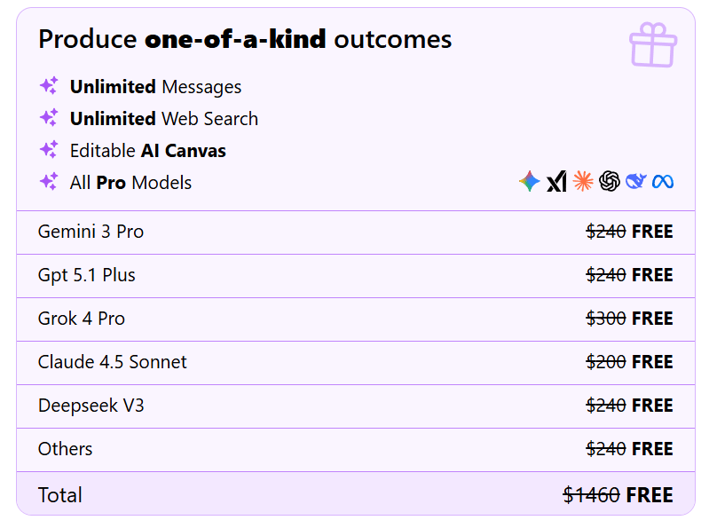Click the gift box icon
The image size is (709, 528).
[652, 43]
